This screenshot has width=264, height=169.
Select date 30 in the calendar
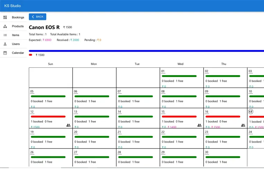point(207,152)
